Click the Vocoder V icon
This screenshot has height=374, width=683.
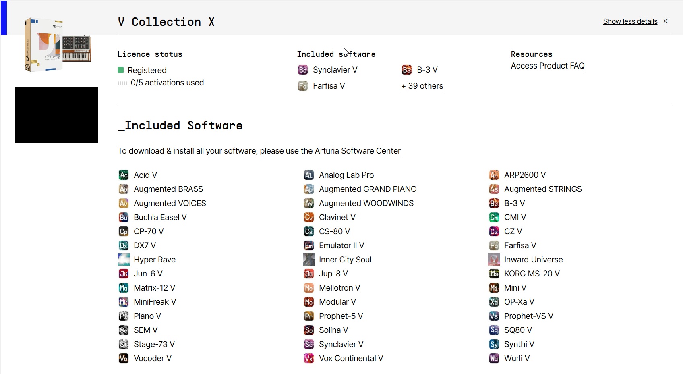[124, 358]
